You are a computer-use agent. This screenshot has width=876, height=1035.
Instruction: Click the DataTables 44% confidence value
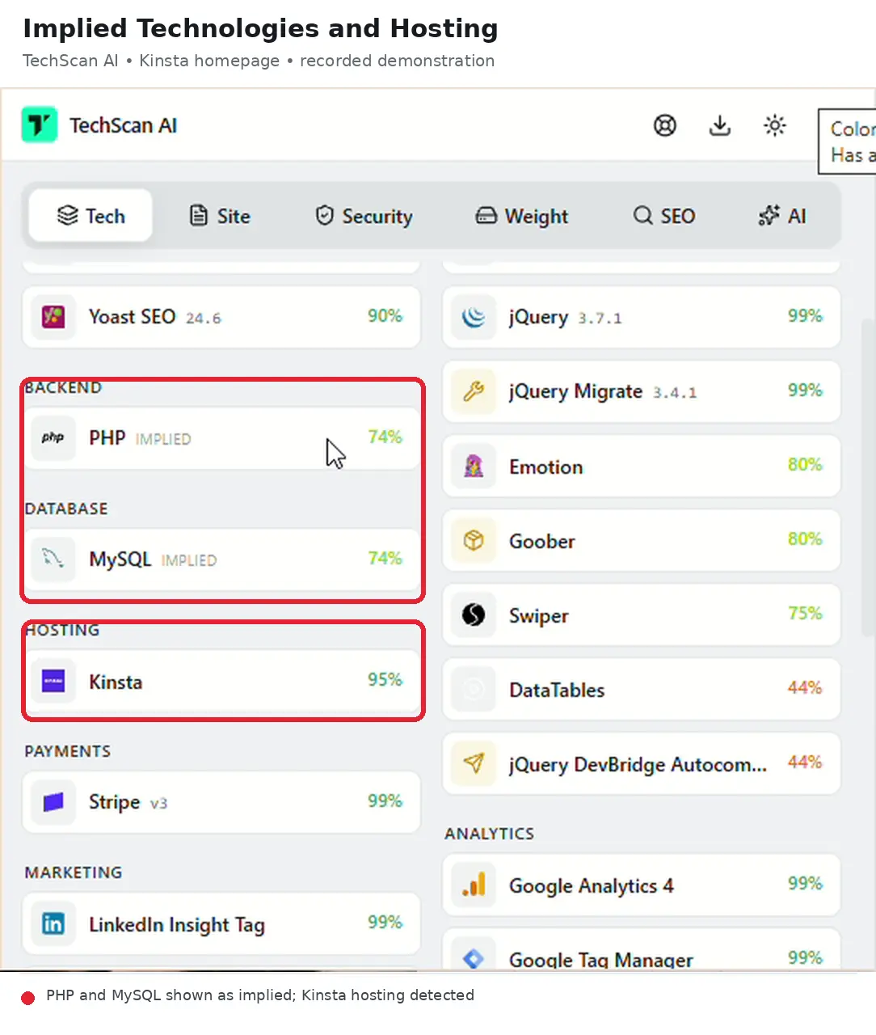click(x=805, y=687)
